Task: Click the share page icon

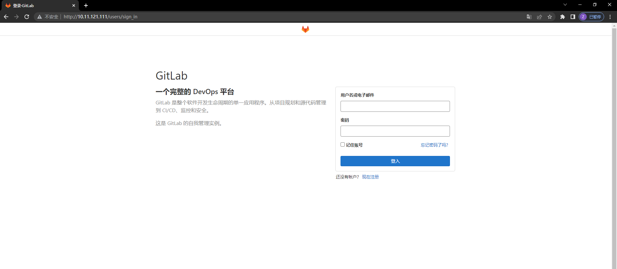Action: click(x=539, y=17)
